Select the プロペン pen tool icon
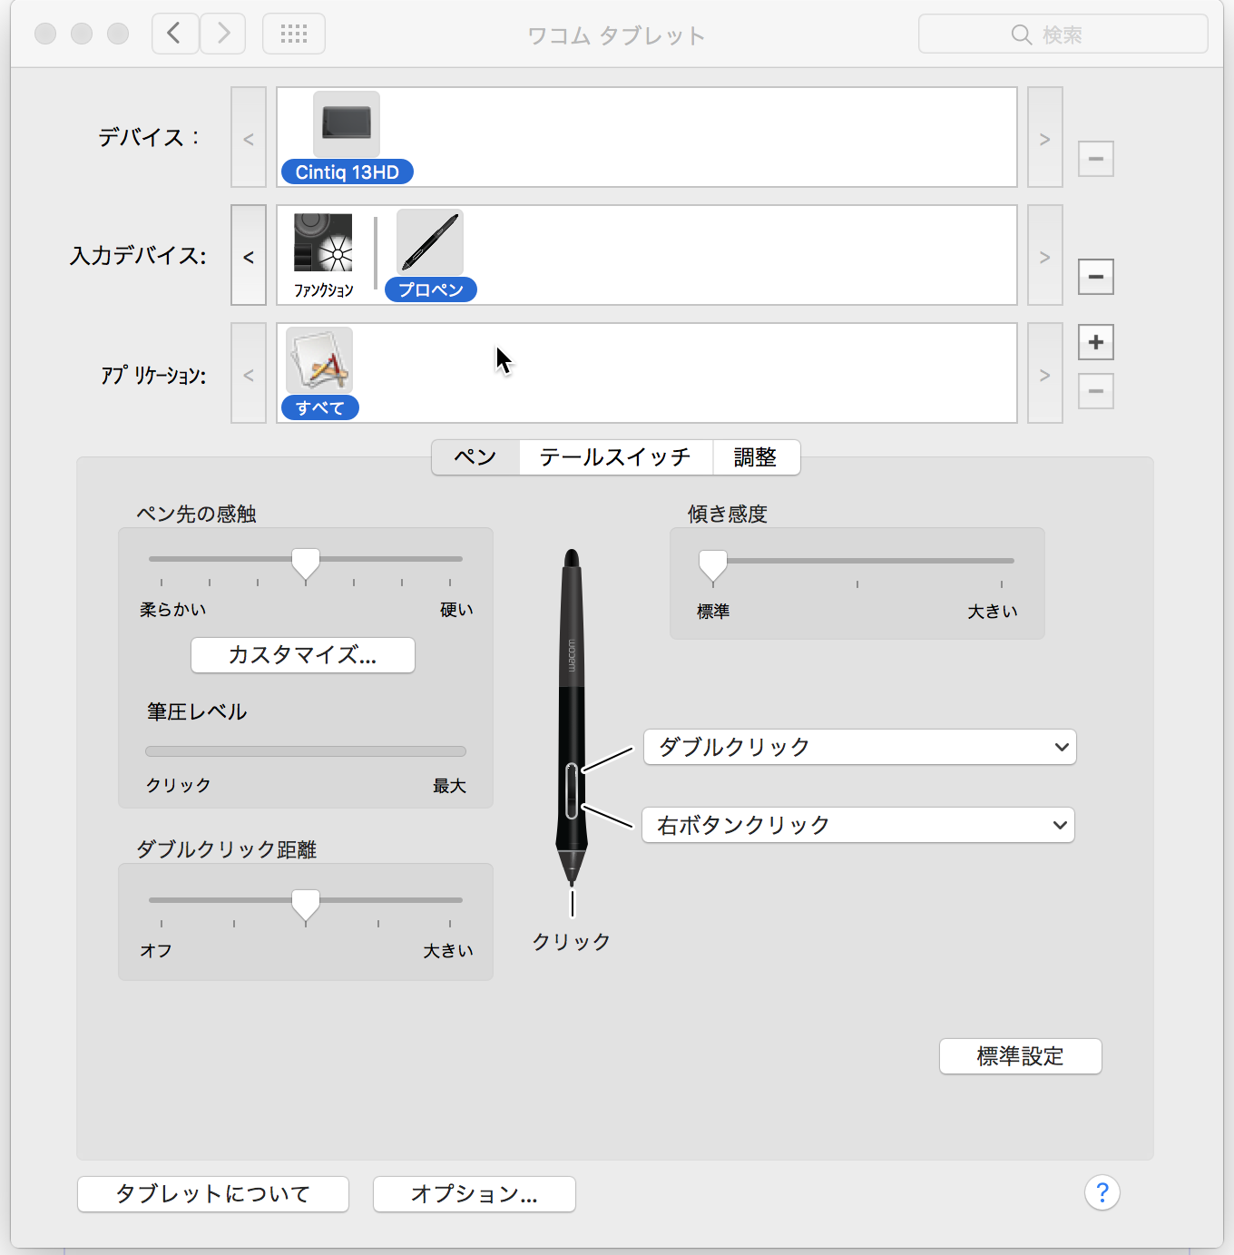 click(x=430, y=242)
